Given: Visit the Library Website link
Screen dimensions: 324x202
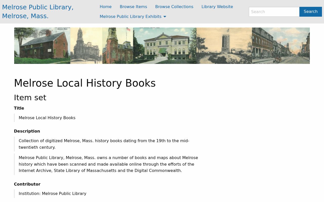Looking at the screenshot, I should pyautogui.click(x=217, y=7).
